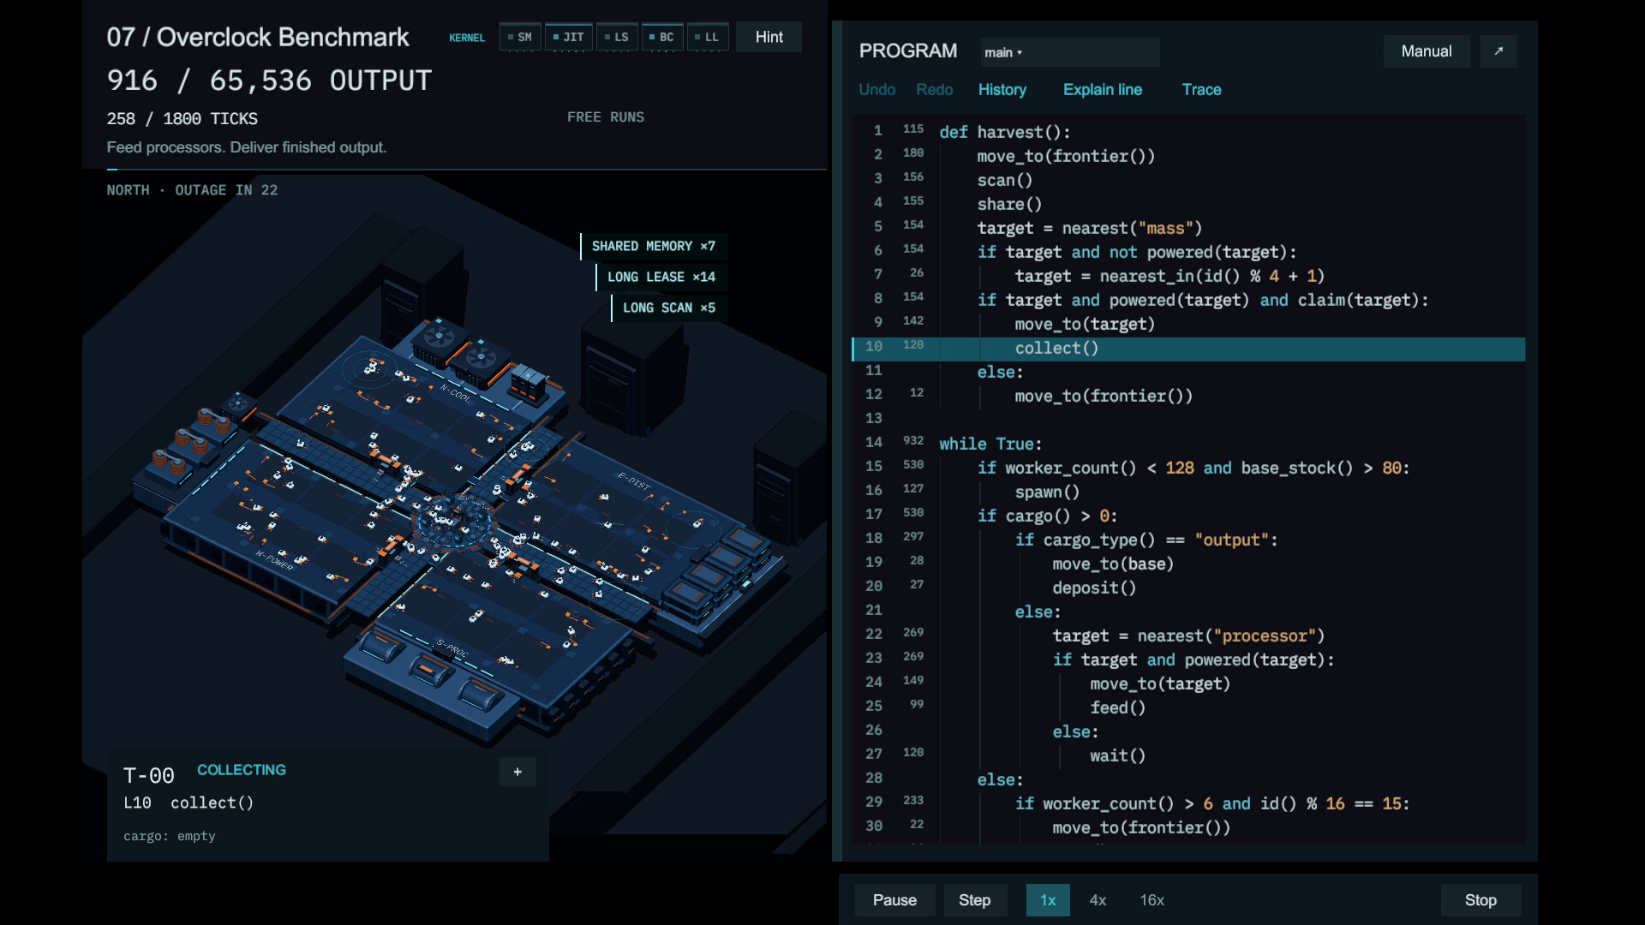
Task: Stop the program run
Action: coord(1480,900)
